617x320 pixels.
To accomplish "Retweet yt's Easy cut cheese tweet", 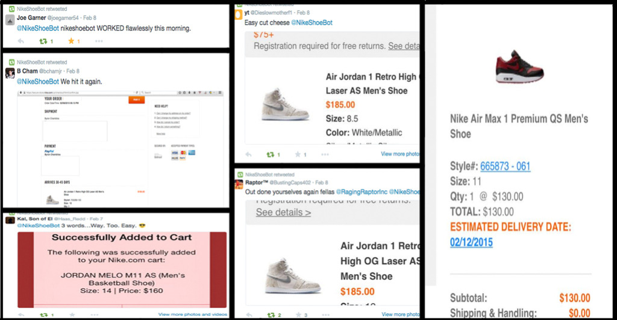I will click(x=271, y=155).
